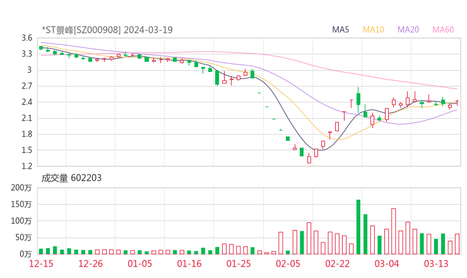Toggle the MA10 legend label
The width and height of the screenshot is (467, 278).
tap(373, 30)
